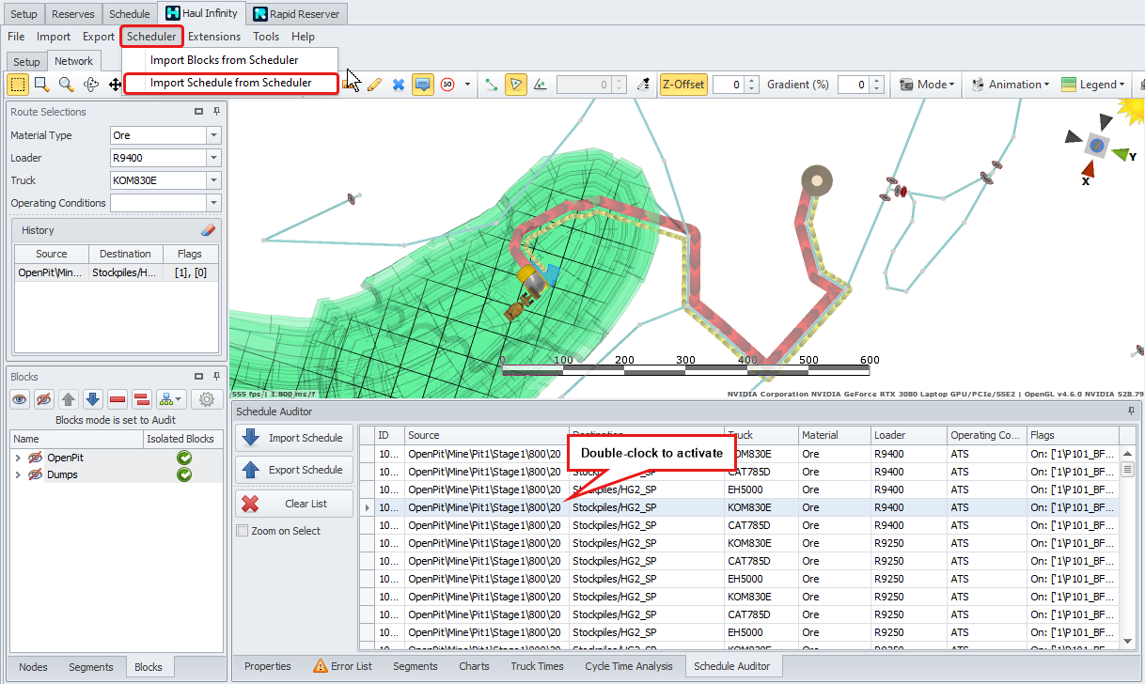Enable Zoom on Select checkbox
The width and height of the screenshot is (1145, 684).
[x=243, y=531]
